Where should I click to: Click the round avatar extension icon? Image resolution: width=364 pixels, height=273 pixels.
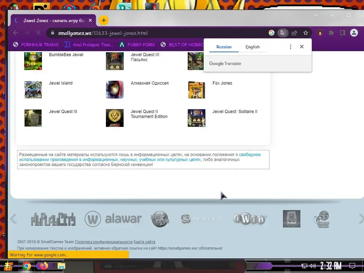coord(320,33)
